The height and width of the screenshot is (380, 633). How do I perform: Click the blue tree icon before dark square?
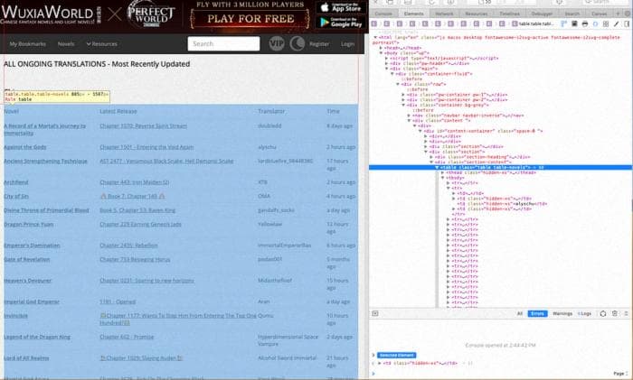[563, 23]
